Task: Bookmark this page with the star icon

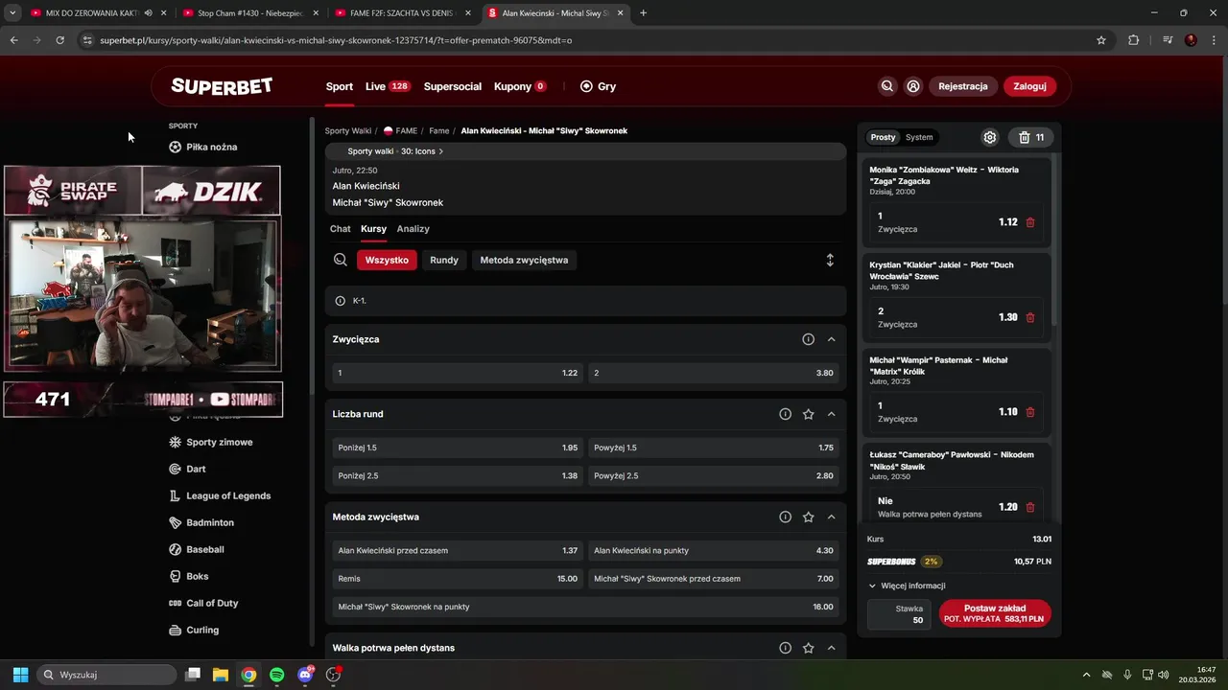Action: pyautogui.click(x=1101, y=40)
